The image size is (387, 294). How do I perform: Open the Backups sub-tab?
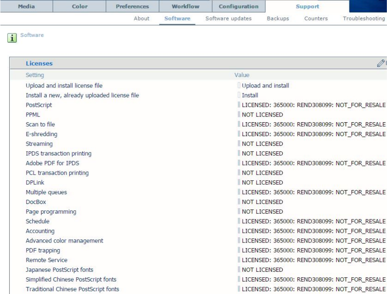[x=278, y=18]
